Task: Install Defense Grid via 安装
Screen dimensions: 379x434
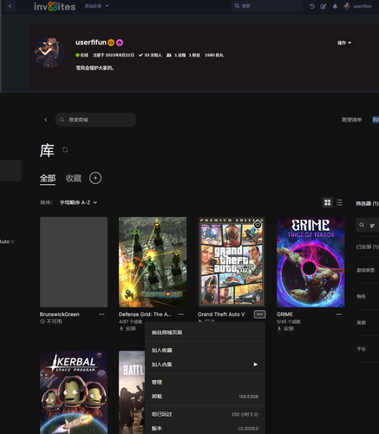Action: [x=127, y=329]
